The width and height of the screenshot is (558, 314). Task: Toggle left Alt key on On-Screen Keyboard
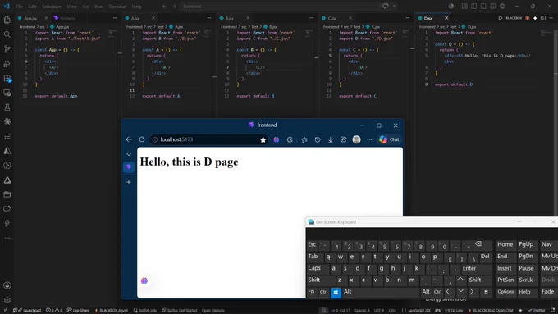[x=348, y=292]
